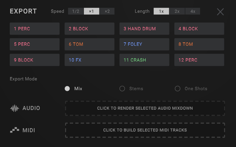Select the 1 PERC track
The height and width of the screenshot is (147, 236).
coord(35,29)
